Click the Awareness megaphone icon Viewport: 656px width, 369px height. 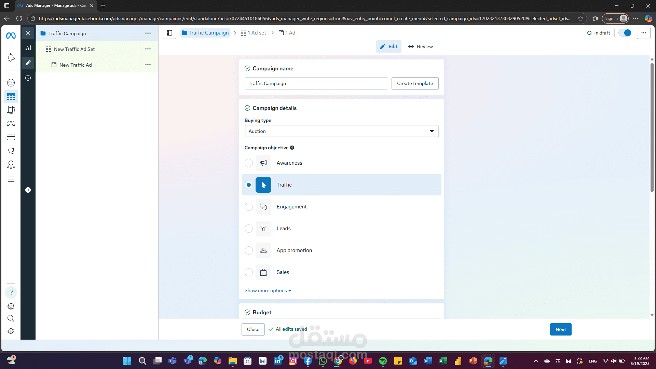click(263, 163)
